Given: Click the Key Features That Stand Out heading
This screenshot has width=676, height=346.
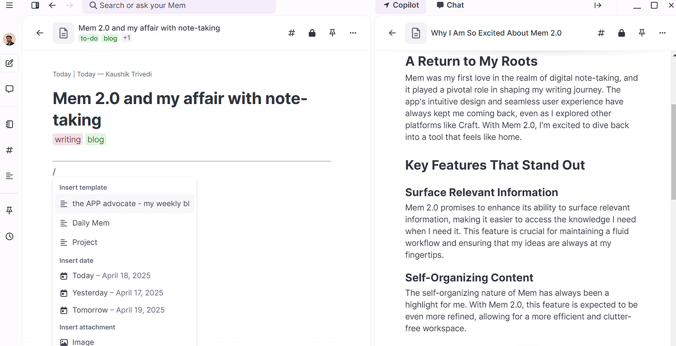Looking at the screenshot, I should (x=495, y=165).
